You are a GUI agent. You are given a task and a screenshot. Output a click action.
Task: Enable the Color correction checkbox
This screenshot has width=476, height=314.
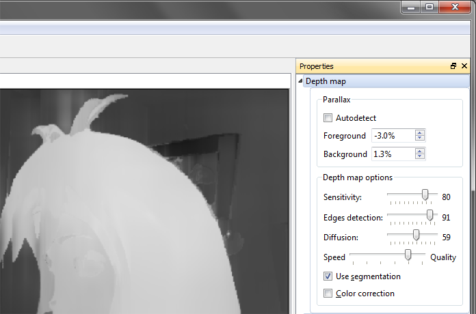click(x=328, y=293)
